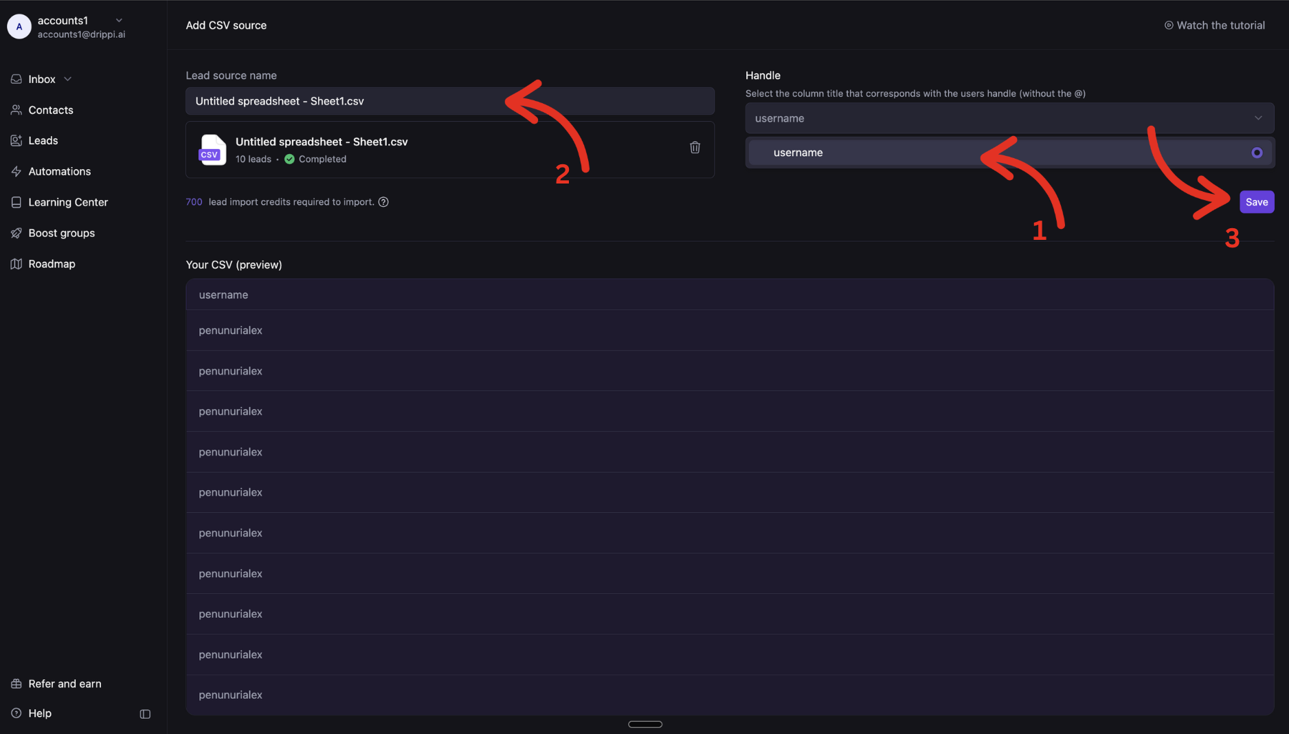Open the Automations panel
Viewport: 1289px width, 734px height.
(x=59, y=171)
